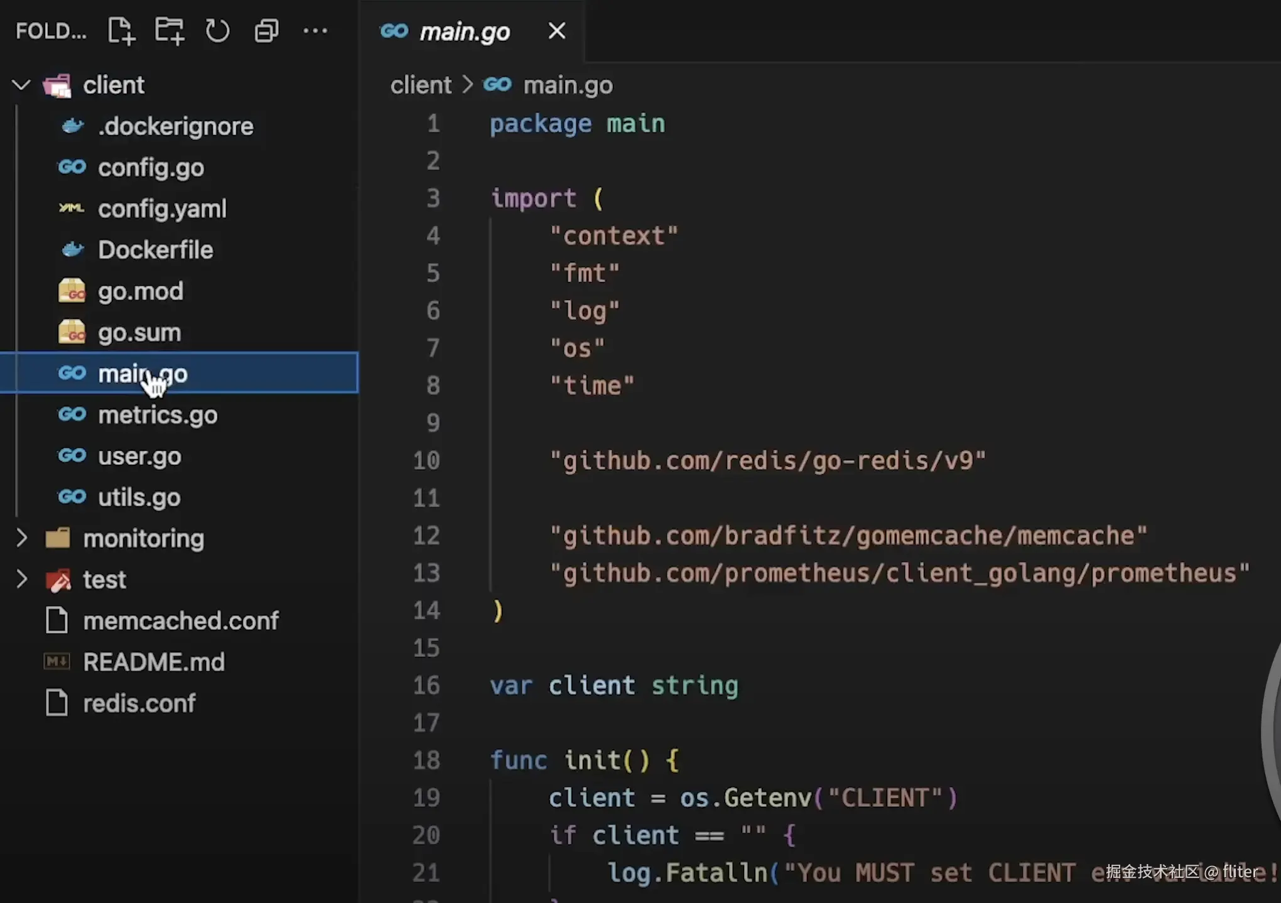Click the YAML icon beside config.yaml
This screenshot has width=1281, height=903.
click(72, 208)
